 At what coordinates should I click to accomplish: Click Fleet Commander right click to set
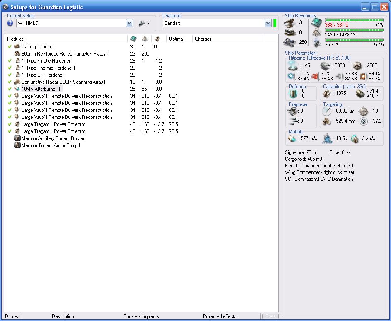(319, 166)
